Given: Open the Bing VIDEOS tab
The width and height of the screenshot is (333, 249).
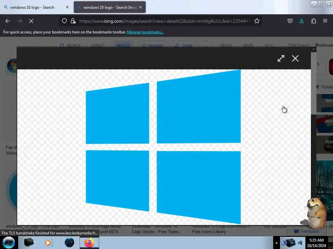Looking at the screenshot, I should [226, 45].
